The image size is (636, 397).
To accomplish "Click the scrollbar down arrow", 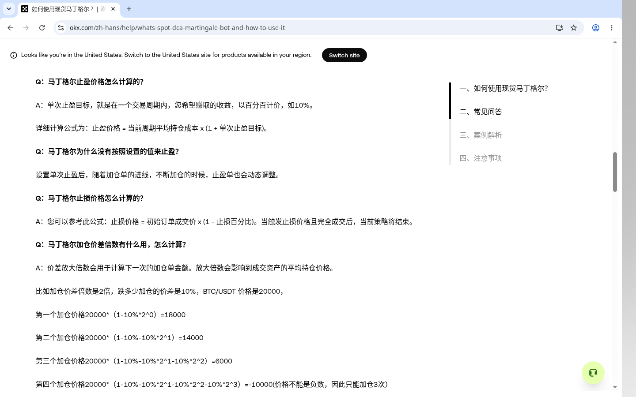I will coord(615,387).
